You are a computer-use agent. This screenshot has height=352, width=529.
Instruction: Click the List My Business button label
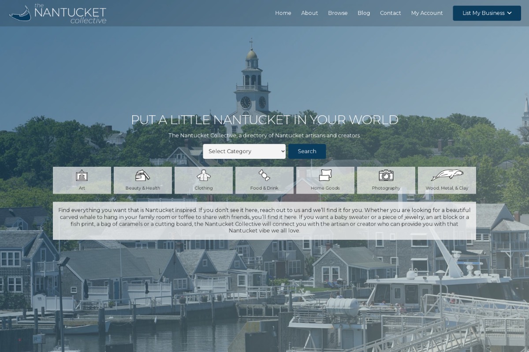(x=483, y=13)
